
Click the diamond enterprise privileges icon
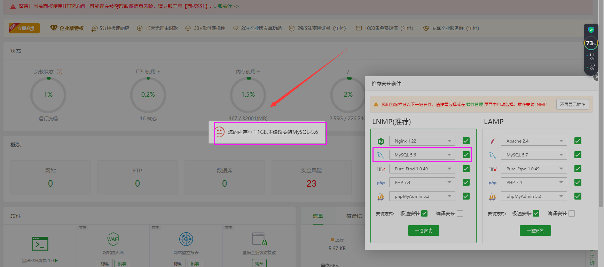pyautogui.click(x=54, y=28)
